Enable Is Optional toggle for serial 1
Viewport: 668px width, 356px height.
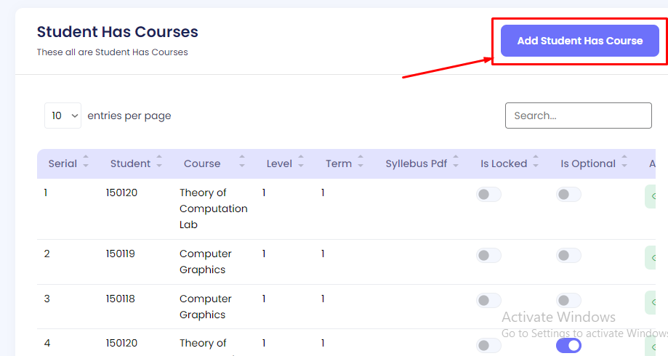point(568,194)
